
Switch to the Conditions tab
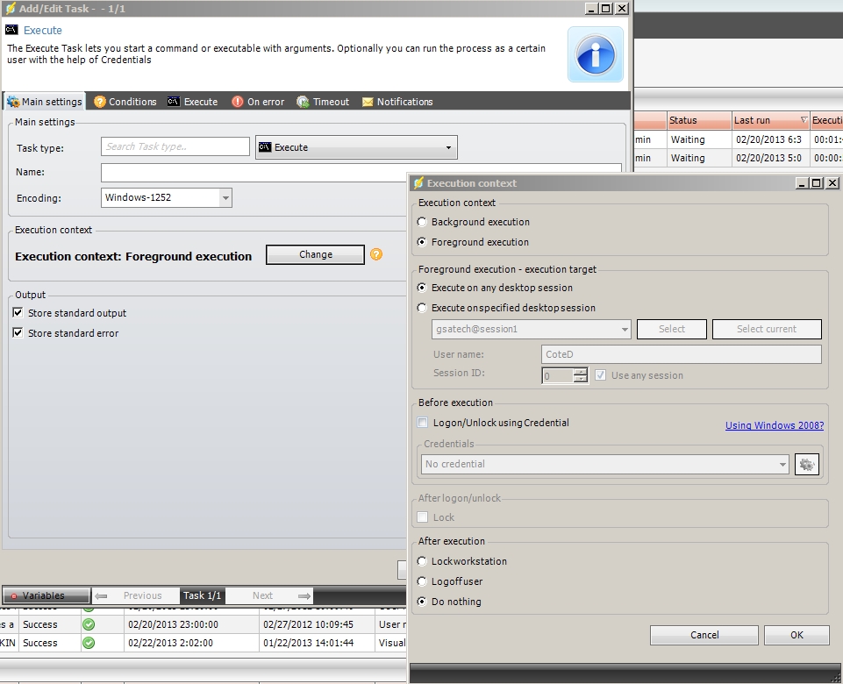(x=125, y=102)
